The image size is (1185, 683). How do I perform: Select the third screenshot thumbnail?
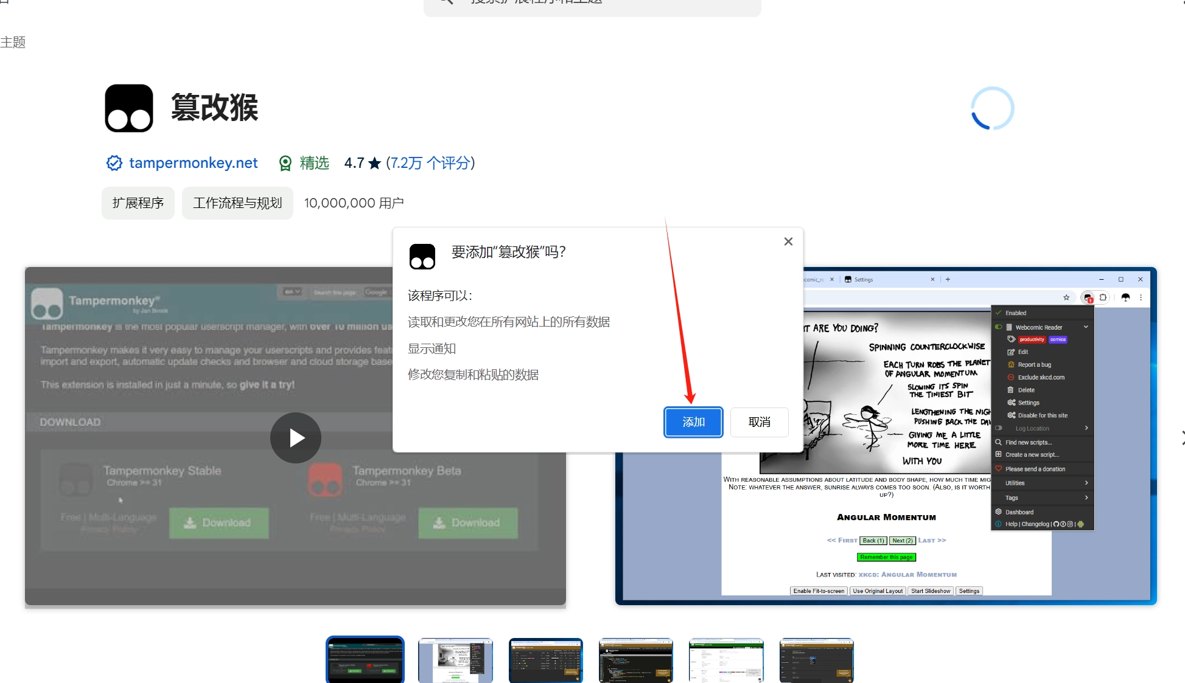[x=546, y=660]
